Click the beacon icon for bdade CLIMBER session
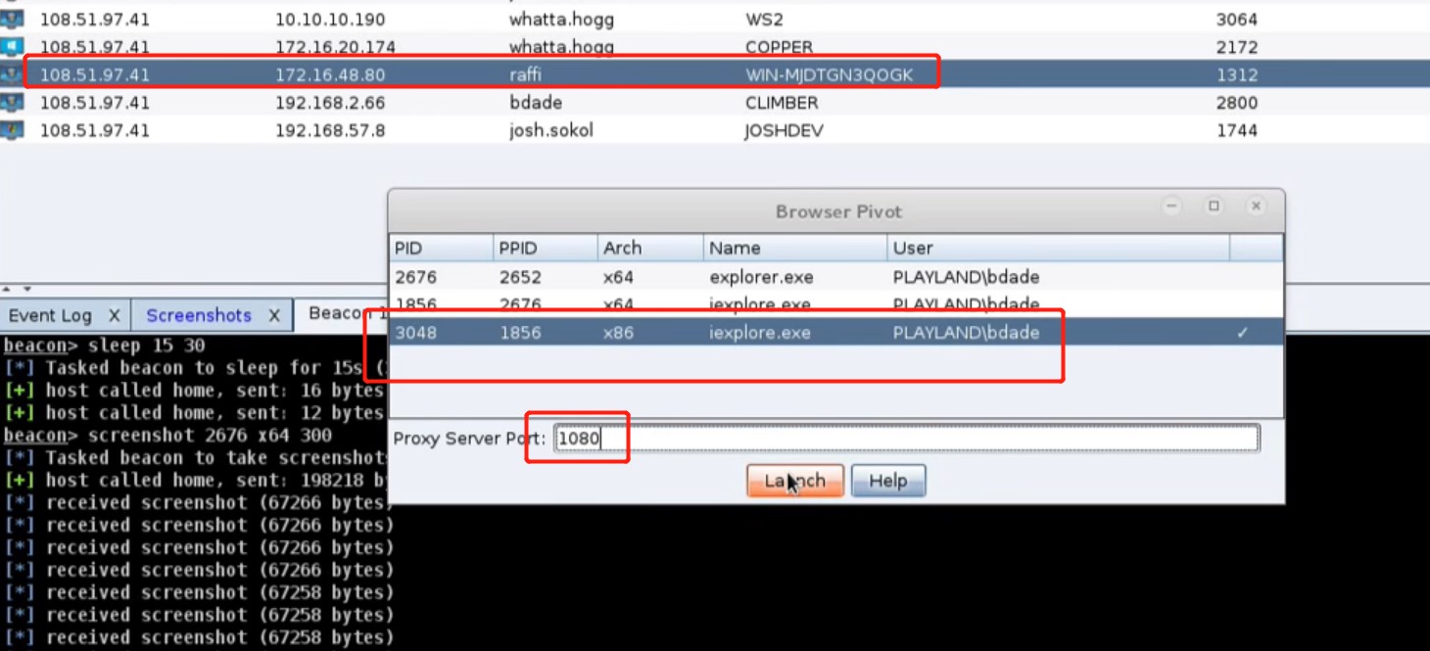 [x=12, y=102]
